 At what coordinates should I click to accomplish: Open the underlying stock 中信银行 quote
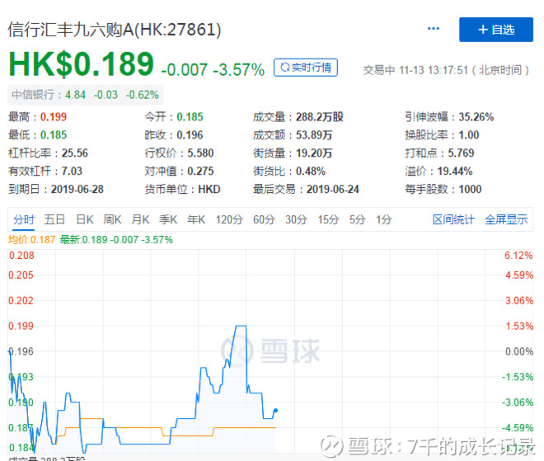tap(86, 95)
